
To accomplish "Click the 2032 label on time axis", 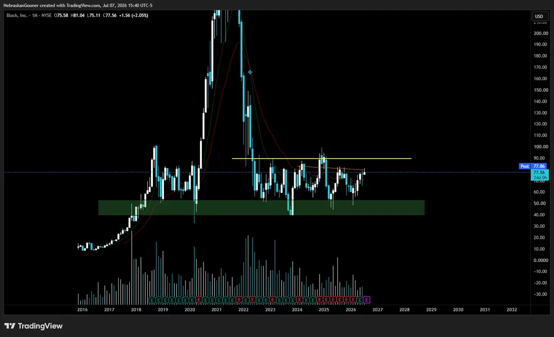I will pos(511,310).
